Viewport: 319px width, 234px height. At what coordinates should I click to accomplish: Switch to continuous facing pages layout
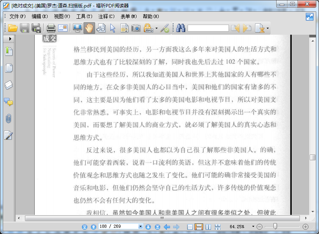(218, 227)
